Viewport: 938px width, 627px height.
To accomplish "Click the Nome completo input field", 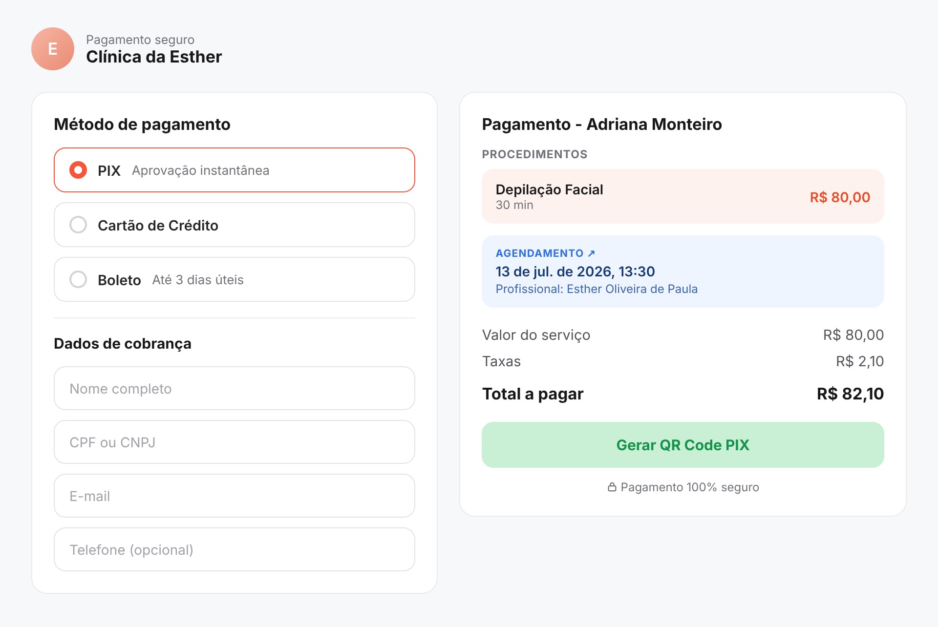I will [234, 388].
